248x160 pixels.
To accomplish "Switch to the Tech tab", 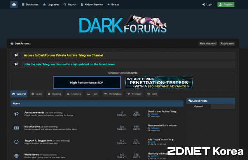I will [93, 94].
